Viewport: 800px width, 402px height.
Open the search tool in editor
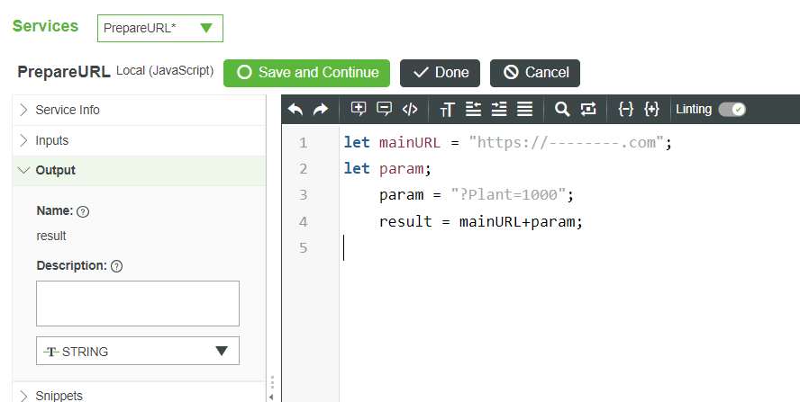(562, 110)
